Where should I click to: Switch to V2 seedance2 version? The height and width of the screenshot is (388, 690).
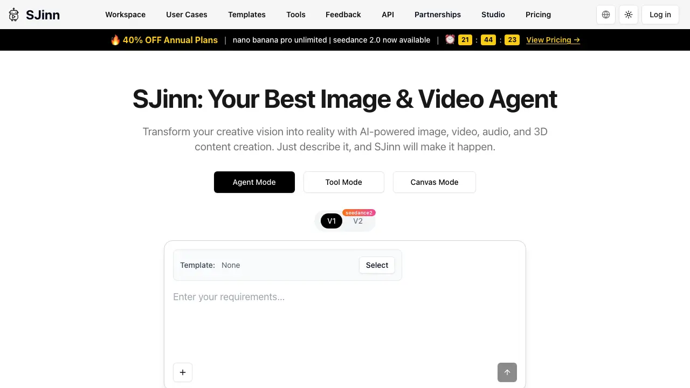pyautogui.click(x=358, y=221)
